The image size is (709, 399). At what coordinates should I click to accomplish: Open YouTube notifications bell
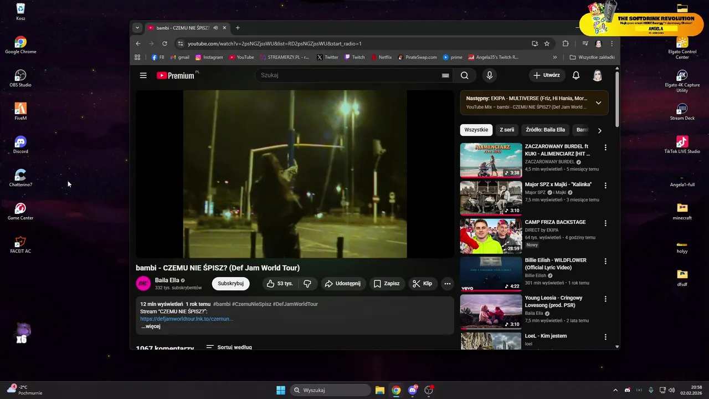[576, 75]
